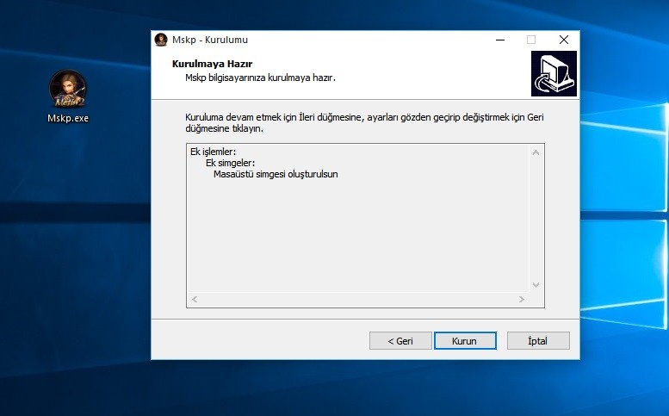This screenshot has height=416, width=669.
Task: Click the summary box scroll-left arrow
Action: point(195,299)
